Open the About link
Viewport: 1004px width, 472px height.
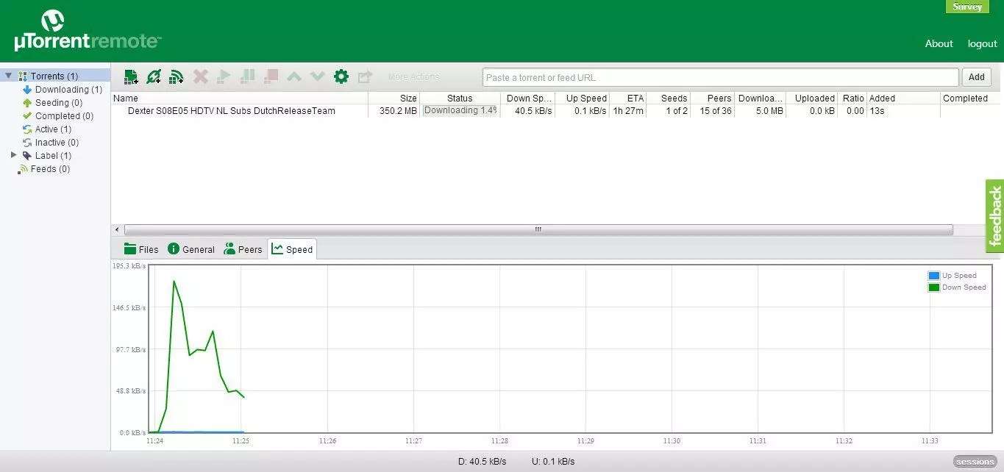[939, 43]
